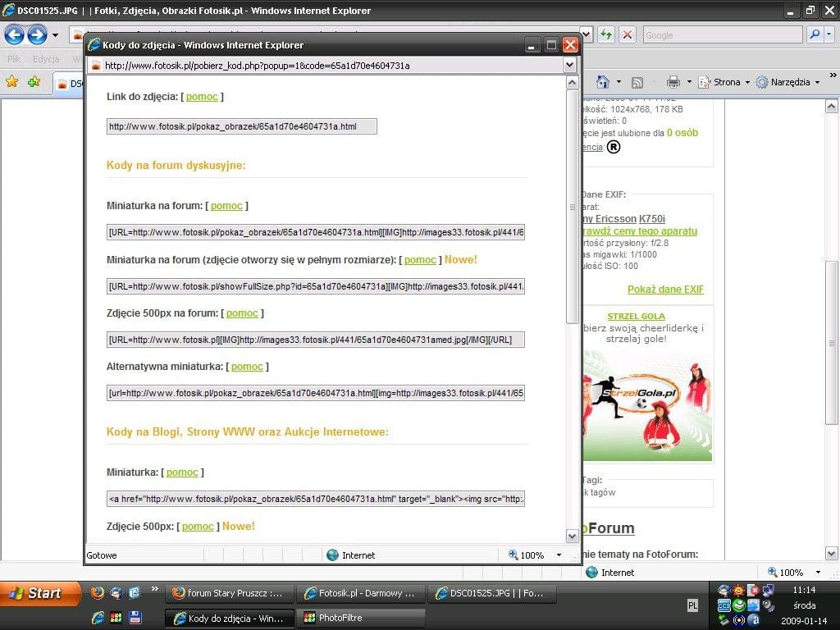Open the Favorites Center star icon
Image resolution: width=840 pixels, height=630 pixels.
pyautogui.click(x=11, y=81)
